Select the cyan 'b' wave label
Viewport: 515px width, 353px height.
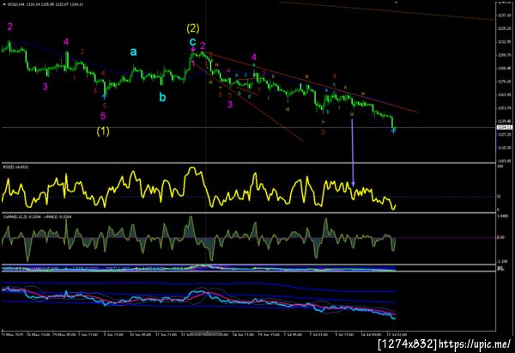click(162, 97)
